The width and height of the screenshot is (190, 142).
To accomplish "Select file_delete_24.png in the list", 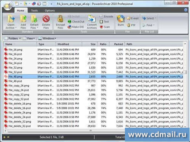I will [x=20, y=113].
